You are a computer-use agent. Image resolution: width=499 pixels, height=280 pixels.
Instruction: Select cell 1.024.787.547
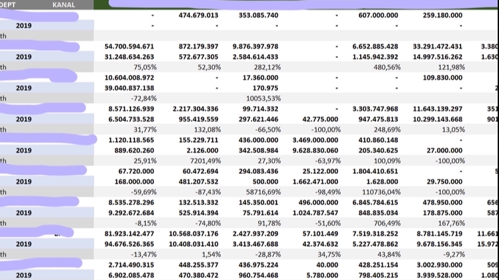[315, 213]
